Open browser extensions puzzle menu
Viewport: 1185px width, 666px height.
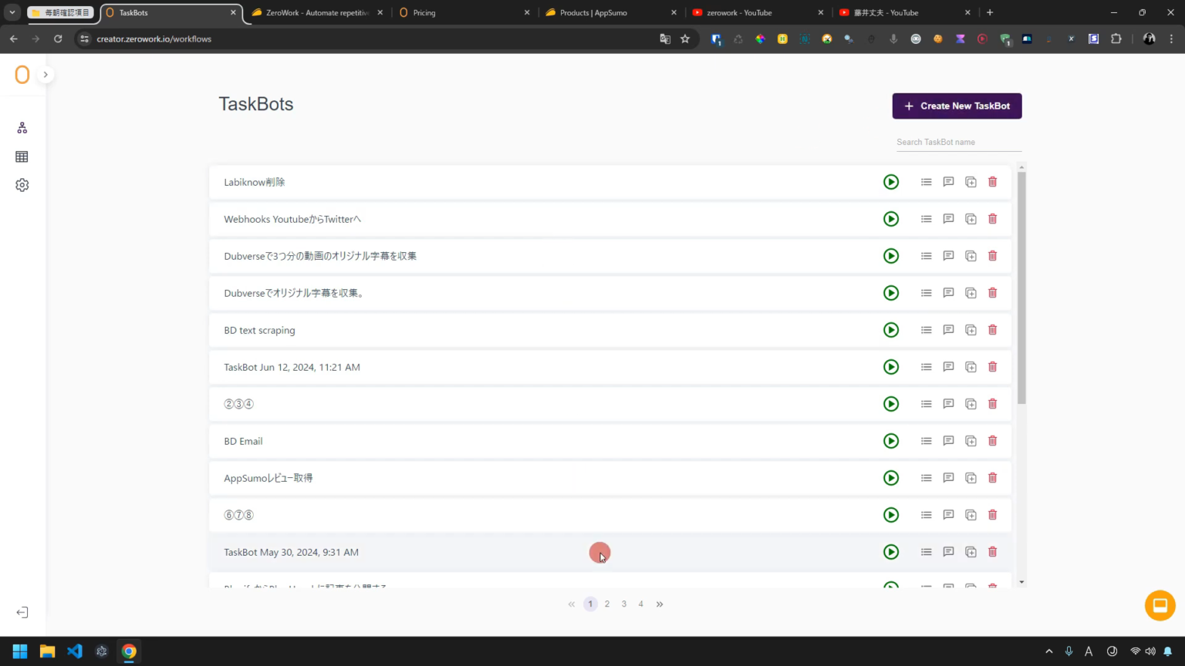(x=1116, y=39)
